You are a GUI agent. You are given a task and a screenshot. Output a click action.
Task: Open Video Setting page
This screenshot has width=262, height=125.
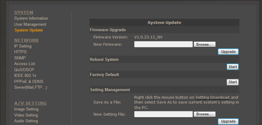[x=26, y=115]
